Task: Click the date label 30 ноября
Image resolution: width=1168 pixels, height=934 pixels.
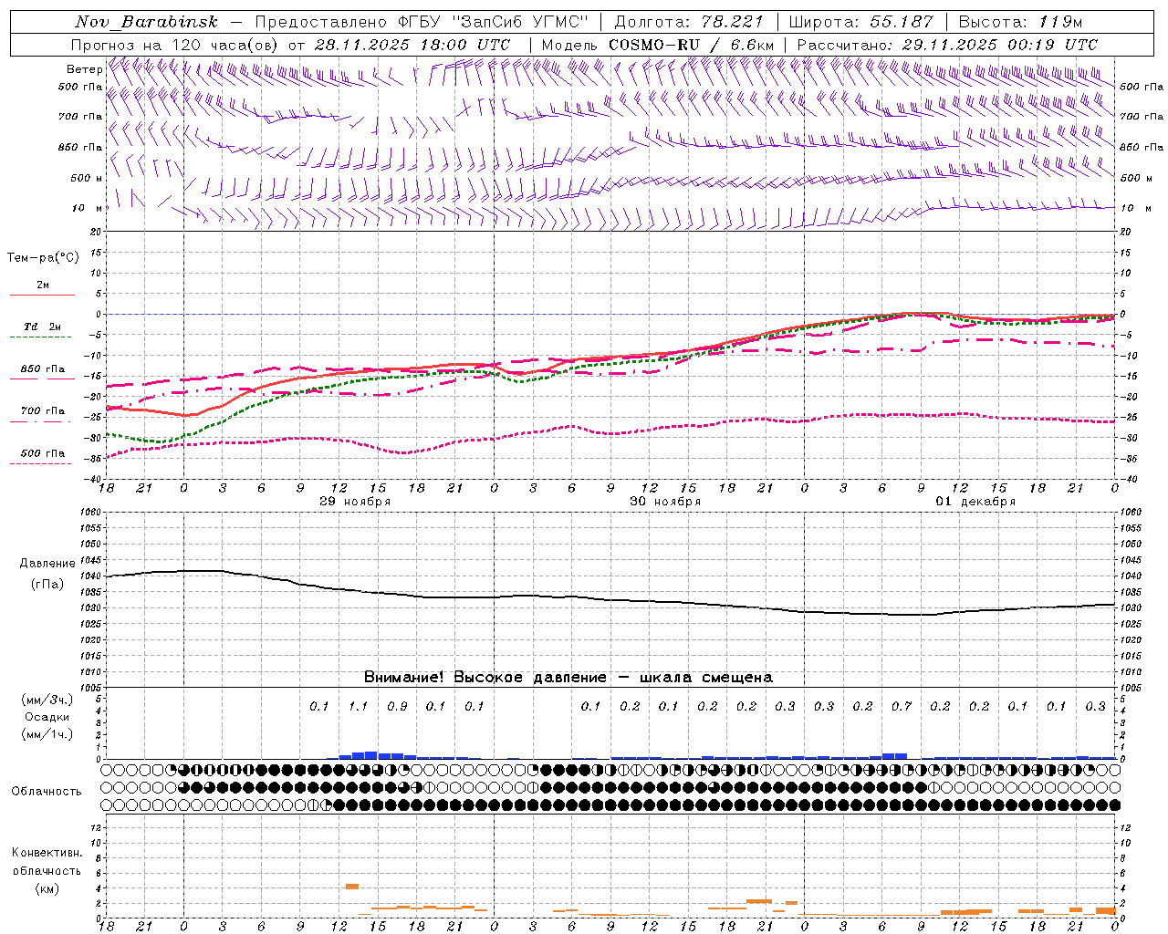Action: (x=665, y=502)
